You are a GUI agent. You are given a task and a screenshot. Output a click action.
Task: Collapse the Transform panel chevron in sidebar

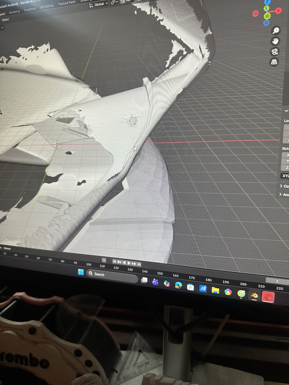coord(286,111)
